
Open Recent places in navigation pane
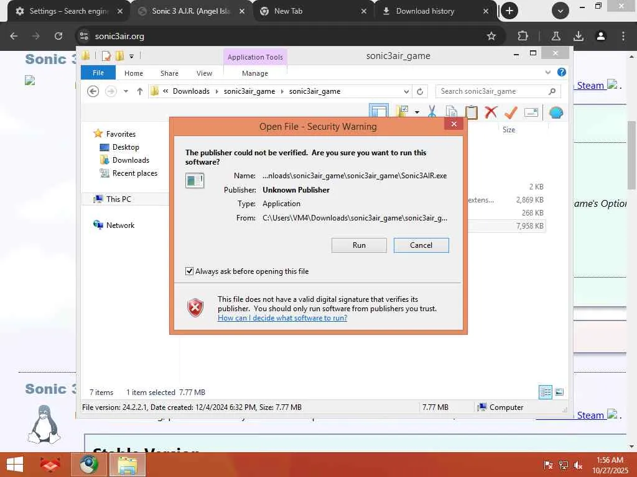click(x=135, y=173)
